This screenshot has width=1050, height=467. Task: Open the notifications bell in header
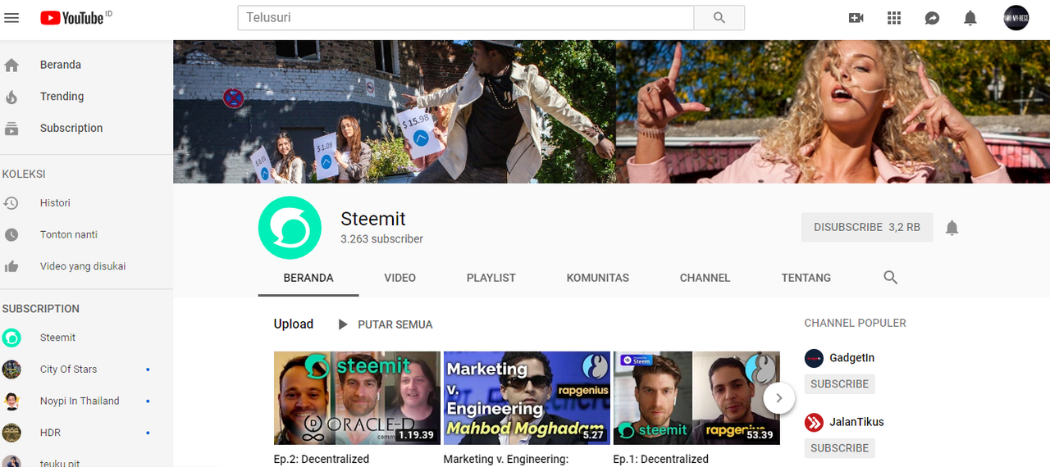tap(970, 17)
